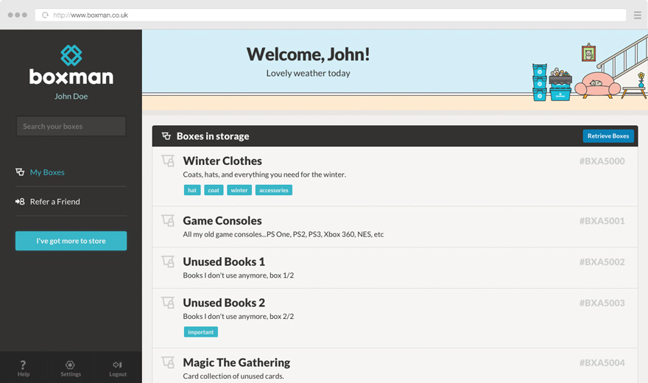Click "I've got more to store" button

pos(71,241)
